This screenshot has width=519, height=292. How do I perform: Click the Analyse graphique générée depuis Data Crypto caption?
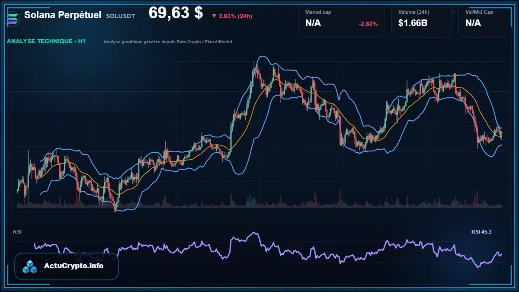tap(168, 42)
